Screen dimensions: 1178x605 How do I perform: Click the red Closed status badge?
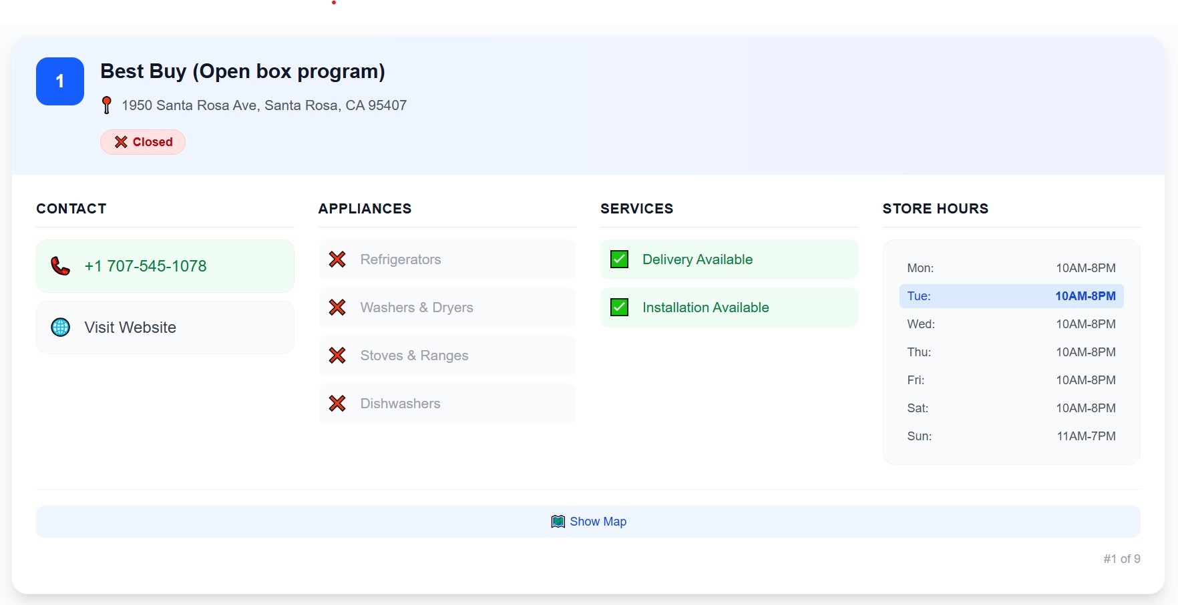[x=143, y=142]
